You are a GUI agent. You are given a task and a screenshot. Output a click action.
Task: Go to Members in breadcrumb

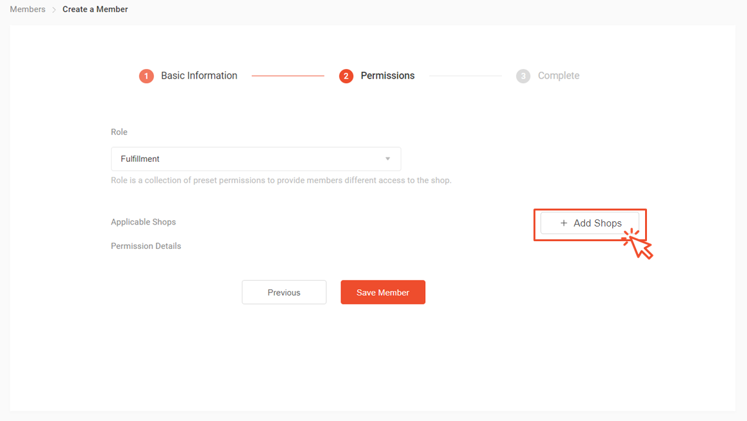28,9
